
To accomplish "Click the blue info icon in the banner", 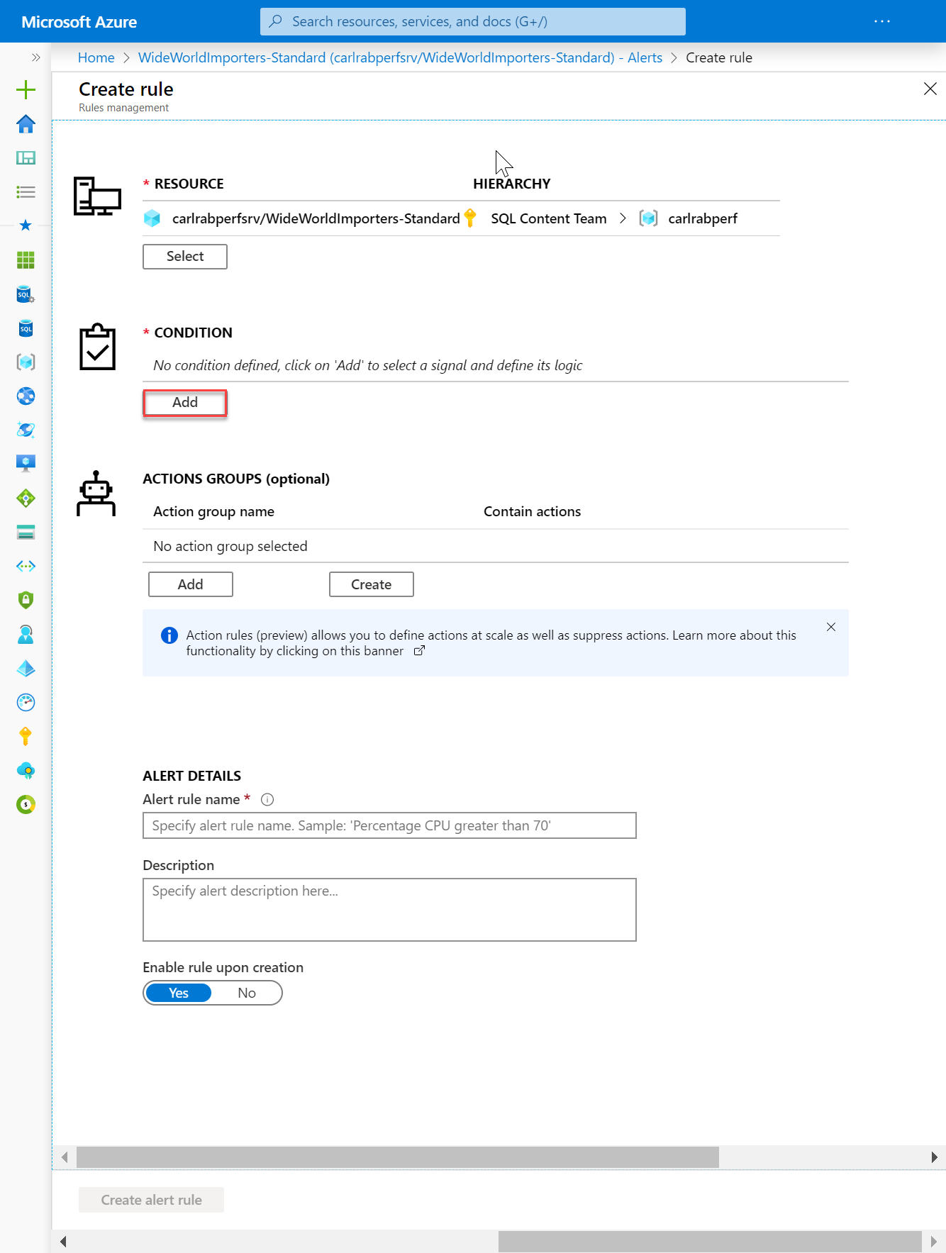I will click(x=169, y=635).
